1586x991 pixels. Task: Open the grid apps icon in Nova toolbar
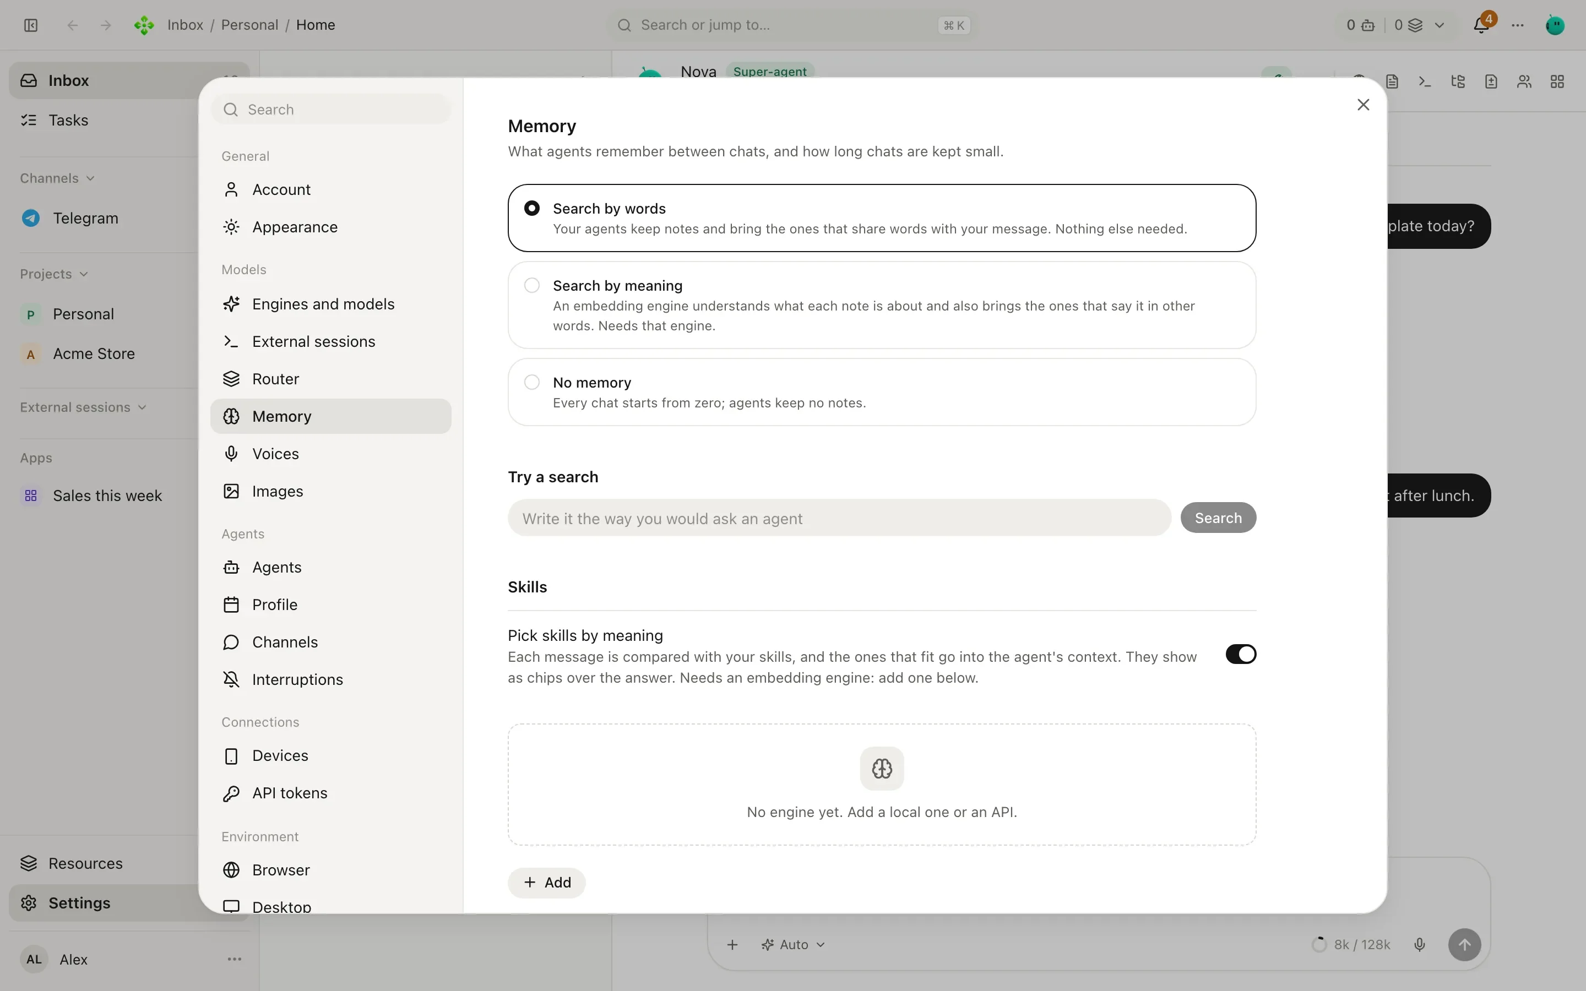pyautogui.click(x=1557, y=81)
